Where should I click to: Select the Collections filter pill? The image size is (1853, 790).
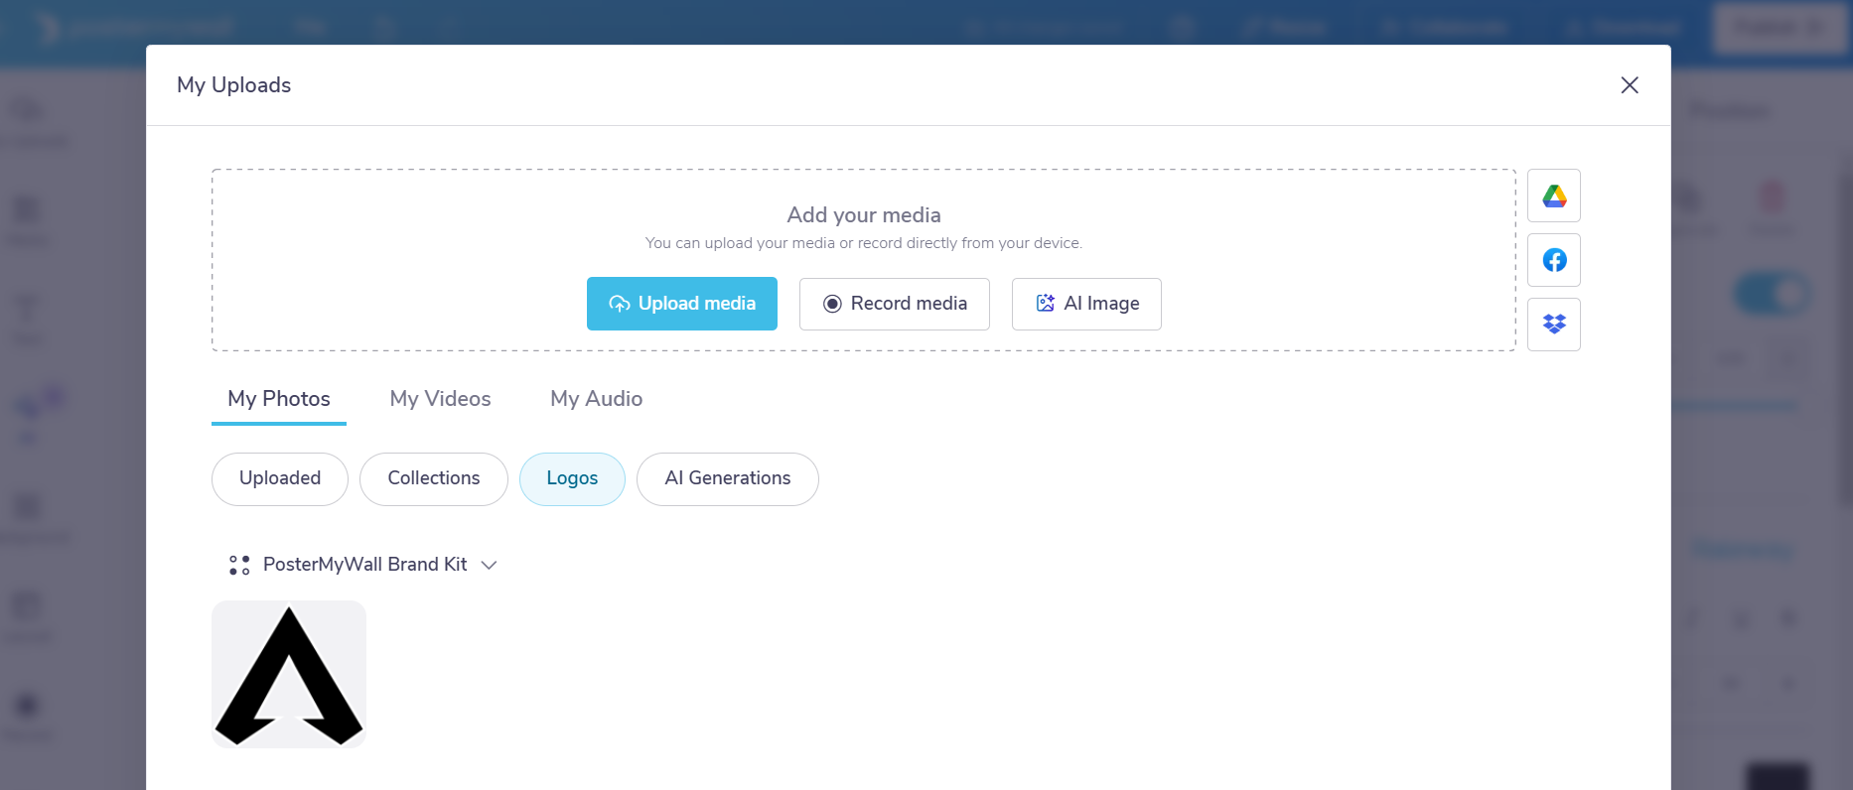pyautogui.click(x=434, y=478)
